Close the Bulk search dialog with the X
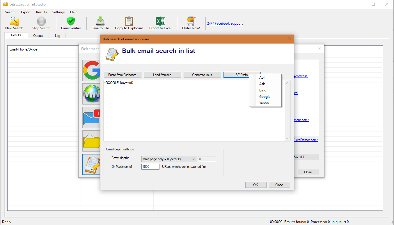Screen dimensions: 394x225 coord(289,39)
